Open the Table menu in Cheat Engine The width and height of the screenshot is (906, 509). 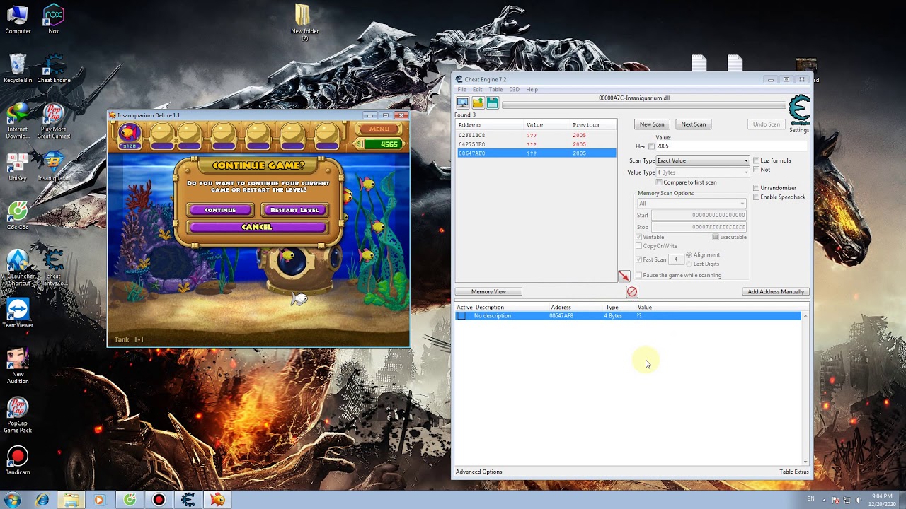495,90
